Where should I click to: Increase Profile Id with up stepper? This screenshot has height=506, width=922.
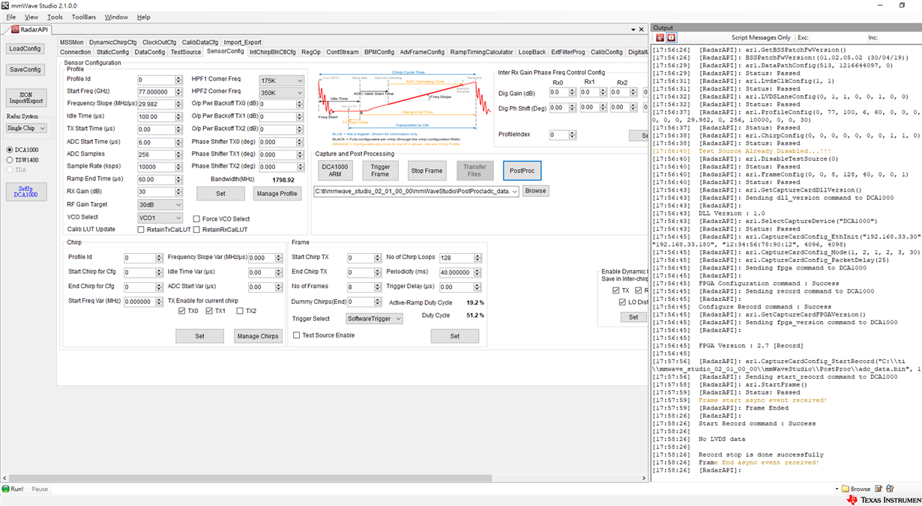tap(178, 78)
